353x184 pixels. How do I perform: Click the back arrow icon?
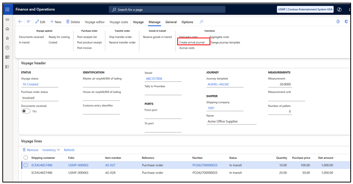(20, 21)
